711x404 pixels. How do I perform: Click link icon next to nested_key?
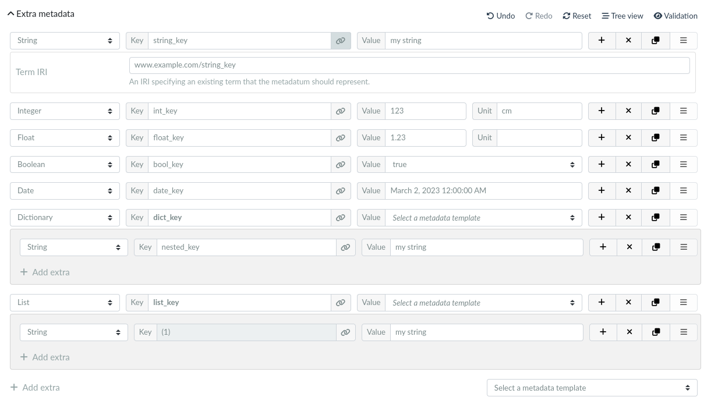[345, 247]
